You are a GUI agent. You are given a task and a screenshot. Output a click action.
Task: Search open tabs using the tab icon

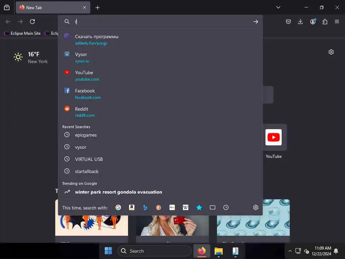point(213,207)
